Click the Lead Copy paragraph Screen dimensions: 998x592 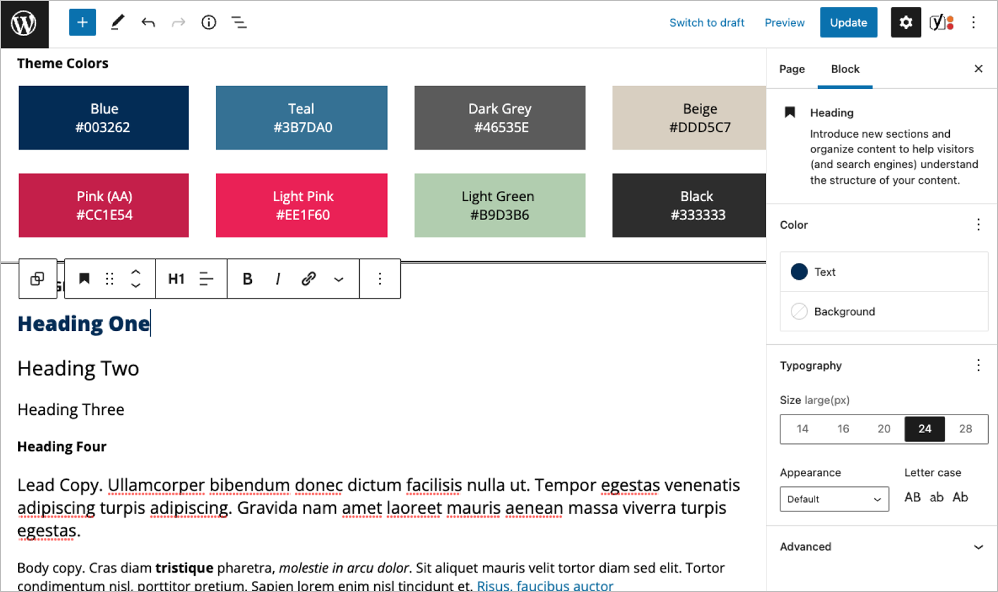point(378,508)
